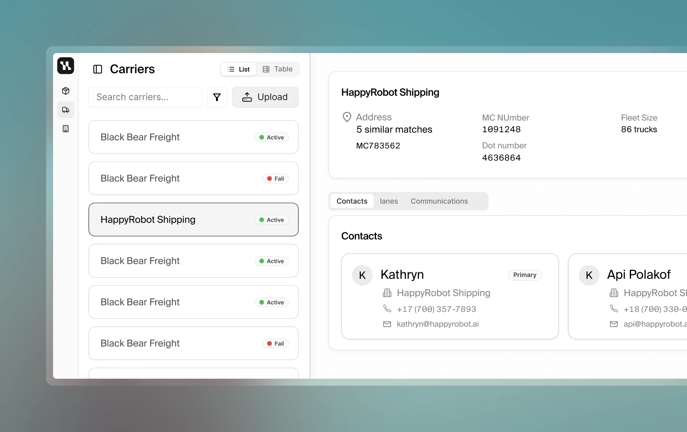Click the Carriers page heading
Image resolution: width=687 pixels, height=432 pixels.
132,69
